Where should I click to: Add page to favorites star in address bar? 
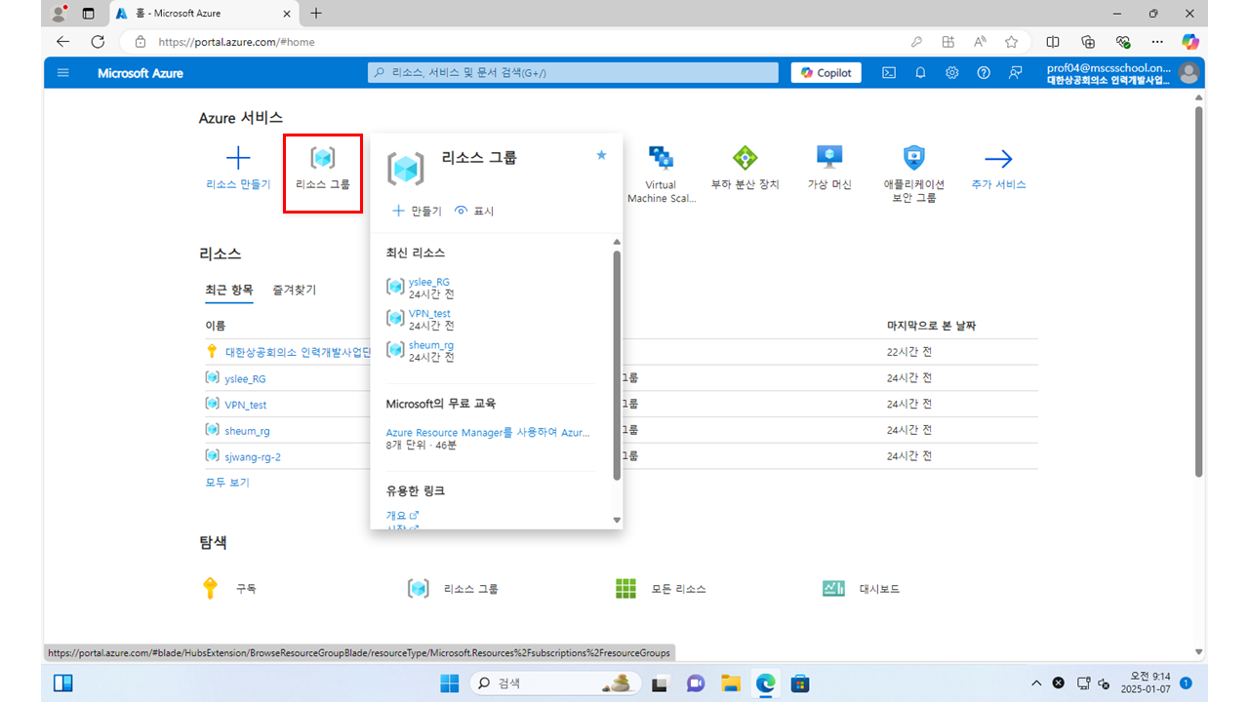pyautogui.click(x=1012, y=42)
